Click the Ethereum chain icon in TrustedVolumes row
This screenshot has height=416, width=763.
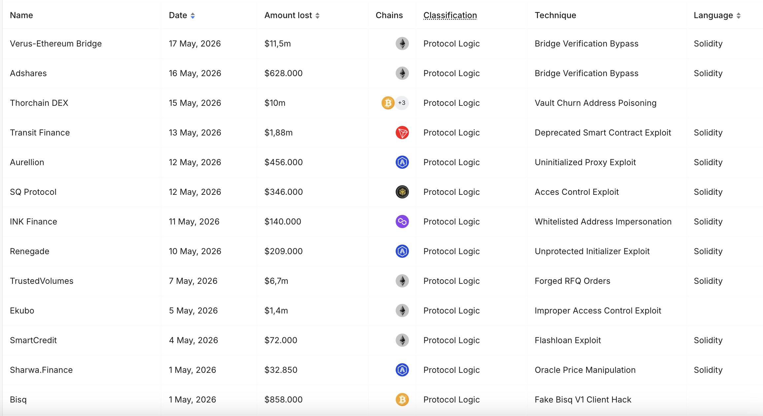(402, 281)
